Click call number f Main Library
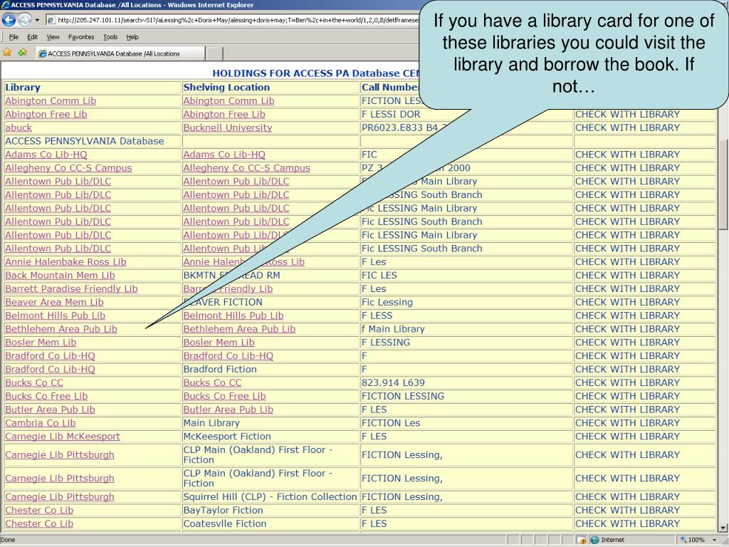The image size is (729, 547). tap(393, 330)
